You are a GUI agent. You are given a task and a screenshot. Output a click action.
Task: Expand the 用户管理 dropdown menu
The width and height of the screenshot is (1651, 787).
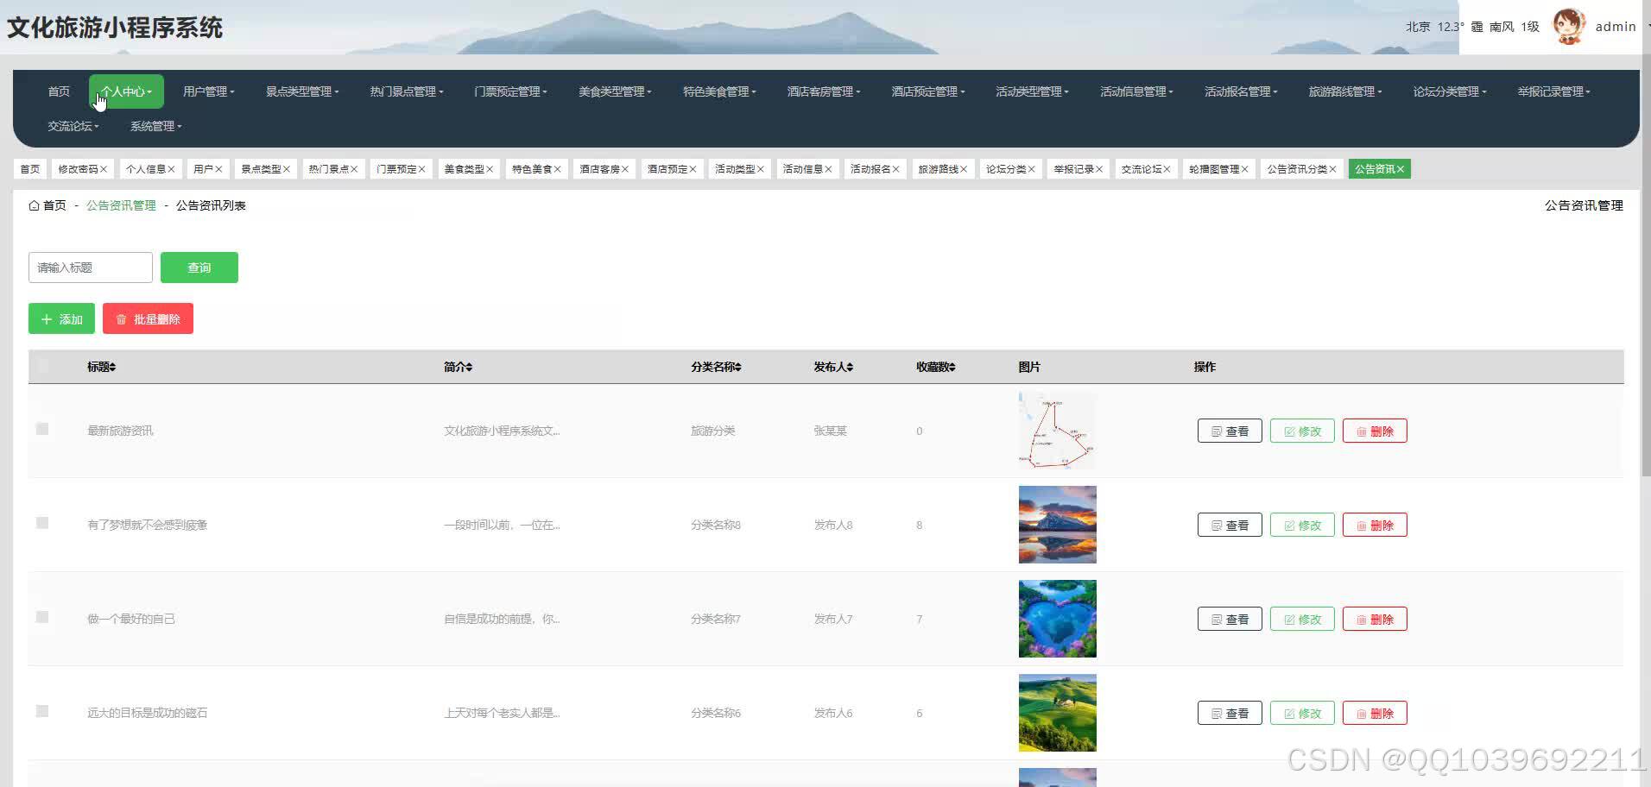pyautogui.click(x=207, y=91)
